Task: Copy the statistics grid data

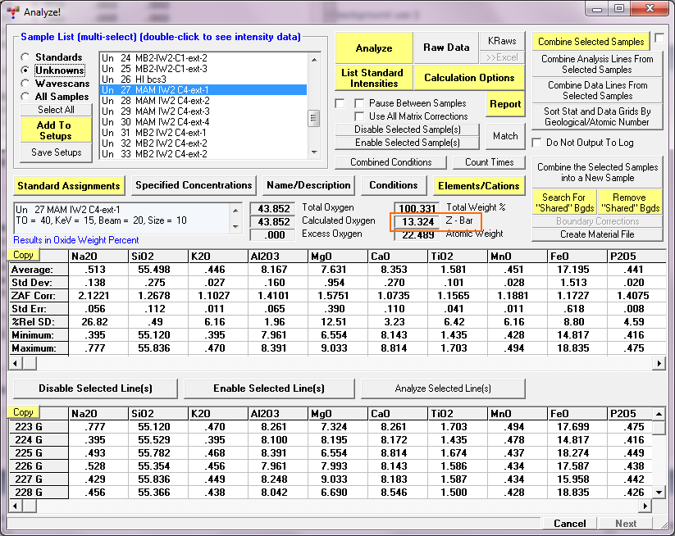Action: 23,255
